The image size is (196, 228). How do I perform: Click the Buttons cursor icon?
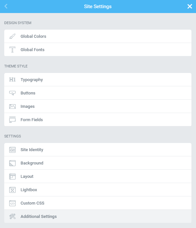tap(12, 93)
